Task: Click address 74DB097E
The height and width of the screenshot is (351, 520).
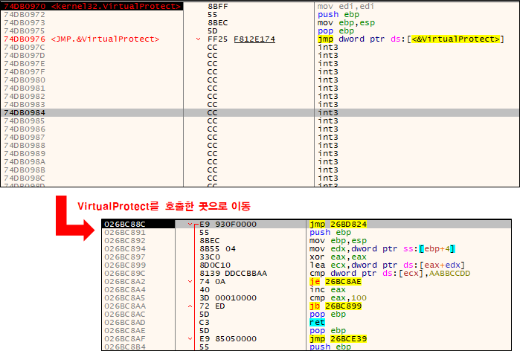Action: coord(25,64)
